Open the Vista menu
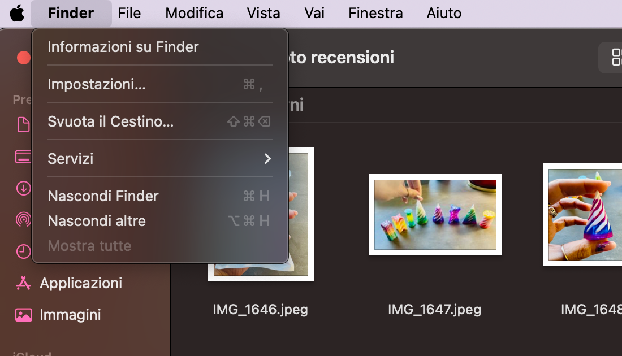The height and width of the screenshot is (356, 622). coord(263,12)
